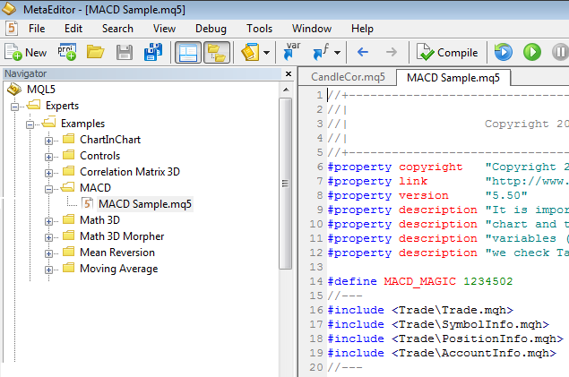Click the MQL5 document icon in menu bar
The width and height of the screenshot is (569, 377).
click(12, 28)
